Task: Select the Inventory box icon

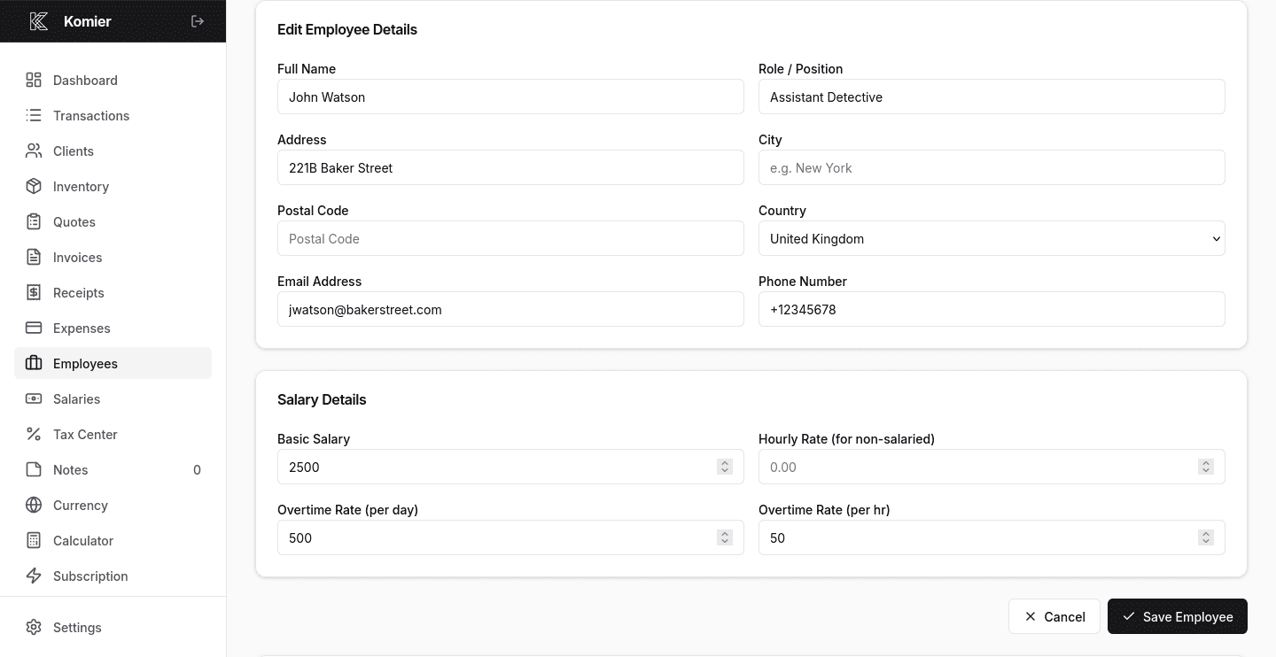Action: pyautogui.click(x=34, y=186)
